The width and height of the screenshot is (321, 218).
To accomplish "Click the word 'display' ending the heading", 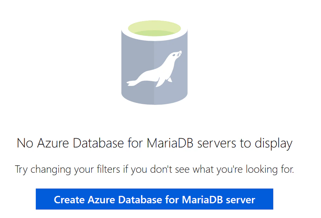I will click(274, 144).
